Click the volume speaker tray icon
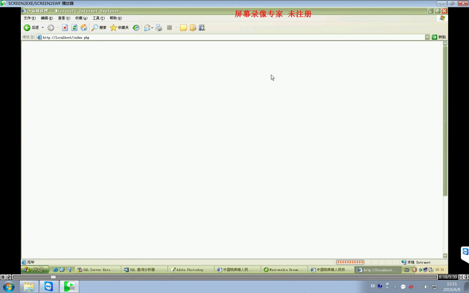 tap(426, 287)
